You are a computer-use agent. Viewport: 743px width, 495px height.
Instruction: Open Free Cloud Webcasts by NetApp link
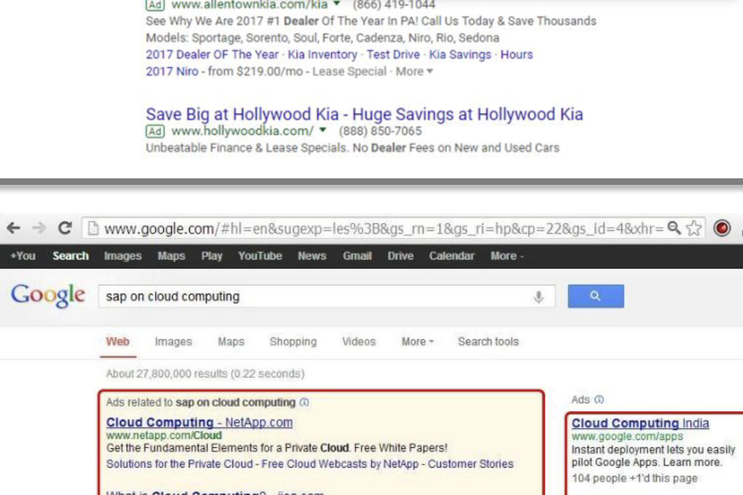[340, 464]
